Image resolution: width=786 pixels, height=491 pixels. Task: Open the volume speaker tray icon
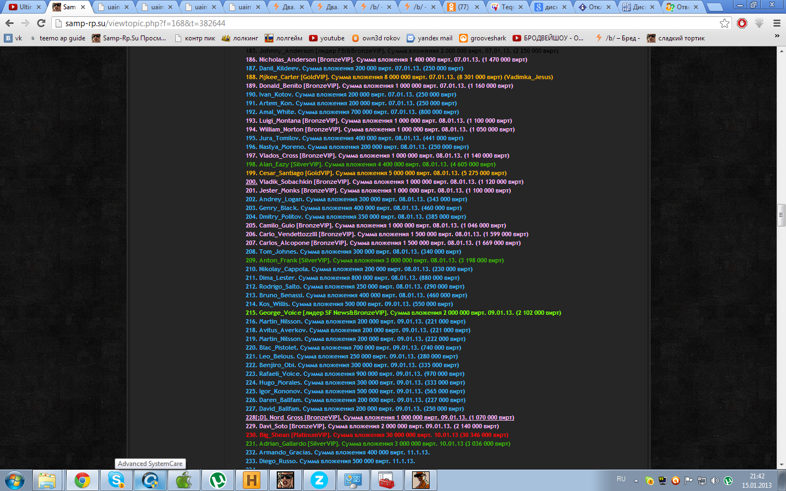pos(715,481)
